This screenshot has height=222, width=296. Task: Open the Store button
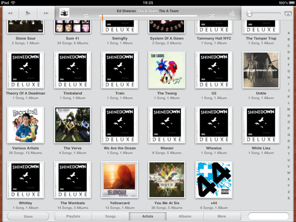point(28,217)
